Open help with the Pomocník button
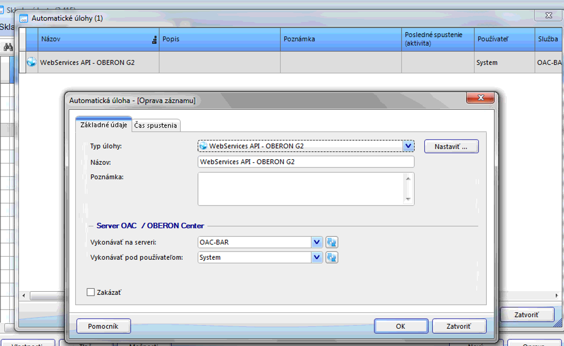The image size is (564, 346). (x=104, y=326)
